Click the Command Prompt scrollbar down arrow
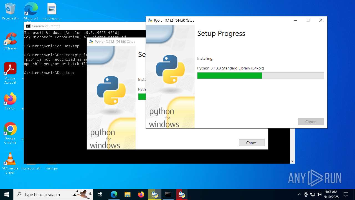This screenshot has width=355, height=200. pos(292,161)
